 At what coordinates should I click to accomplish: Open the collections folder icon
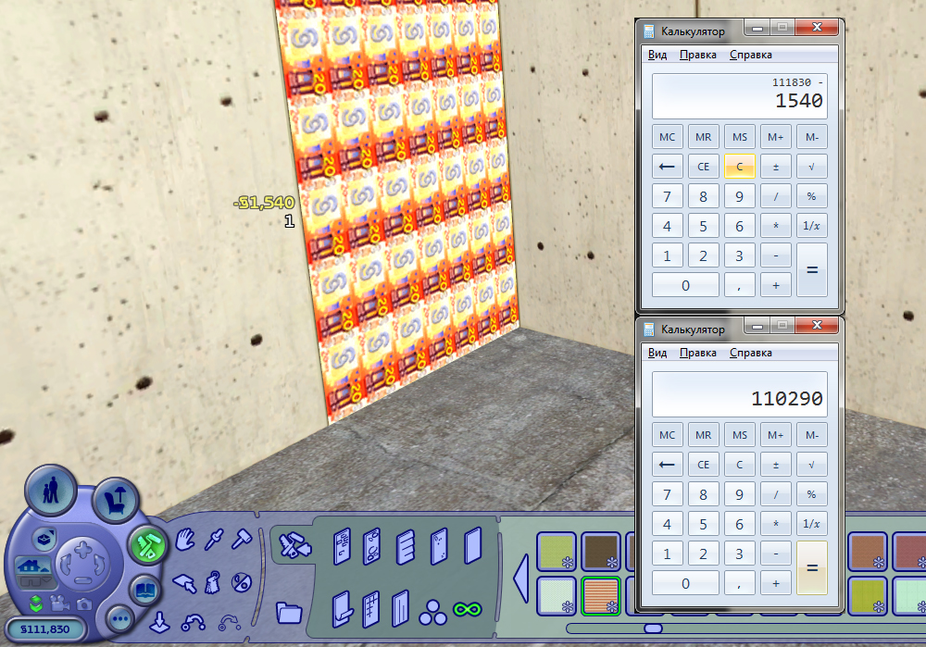click(x=289, y=613)
